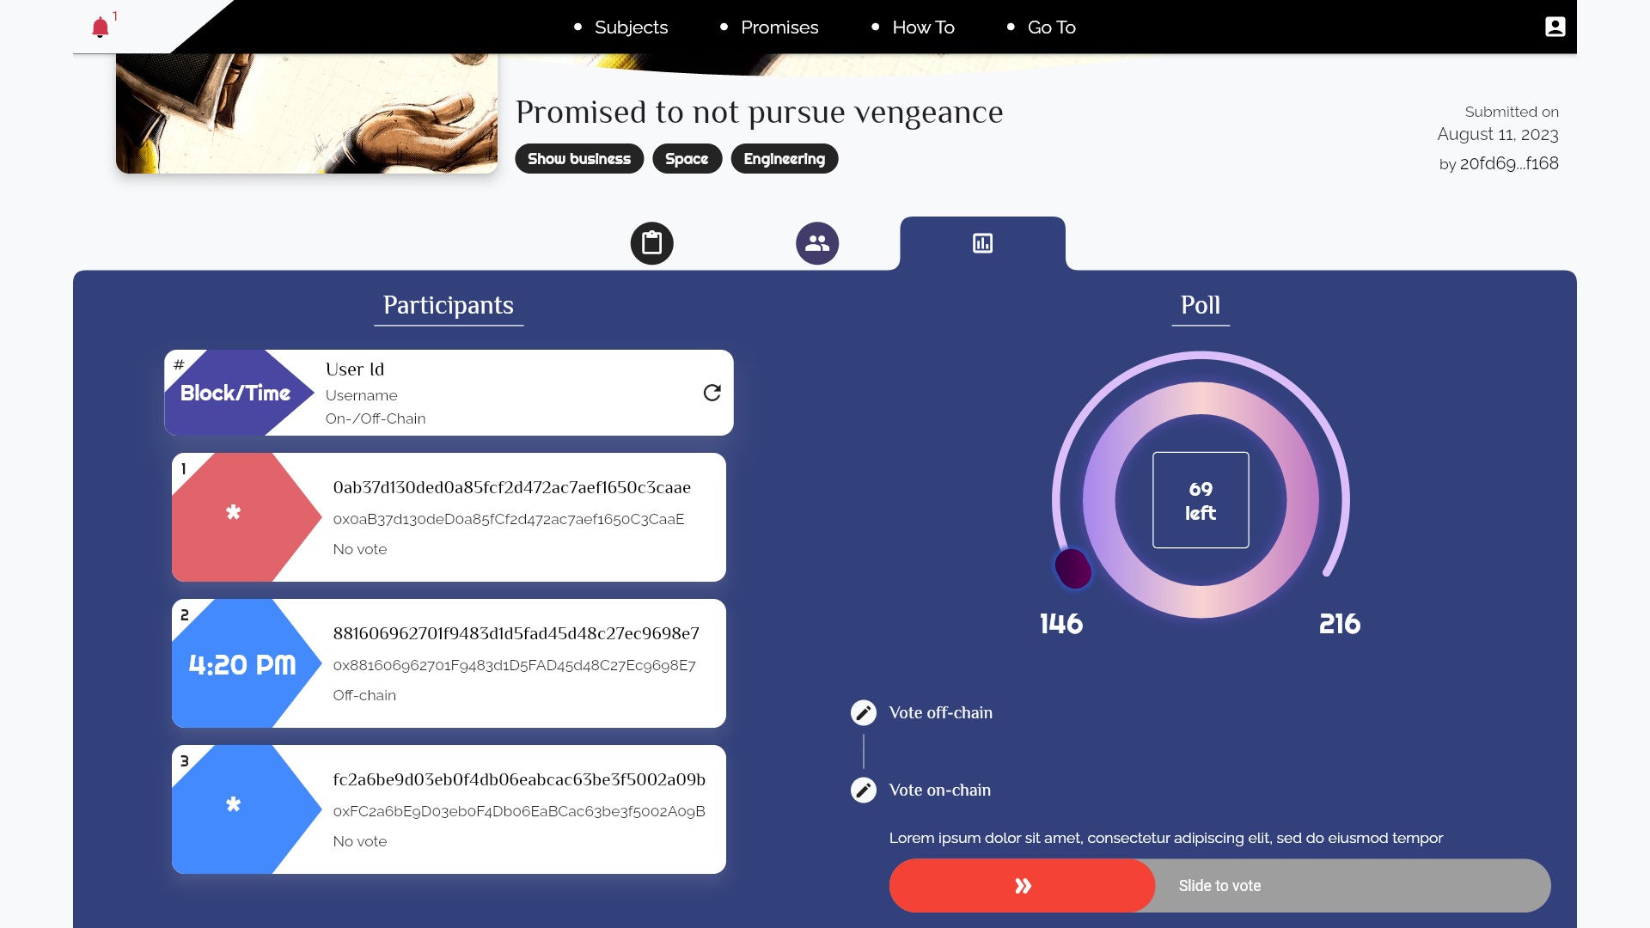
Task: Open submitter address 20fd69...f168
Action: [x=1508, y=163]
